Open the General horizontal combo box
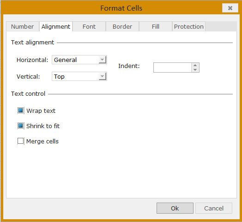This screenshot has height=222, width=242. tap(79, 60)
